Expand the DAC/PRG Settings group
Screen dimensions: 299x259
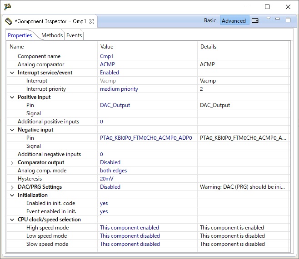coord(12,187)
